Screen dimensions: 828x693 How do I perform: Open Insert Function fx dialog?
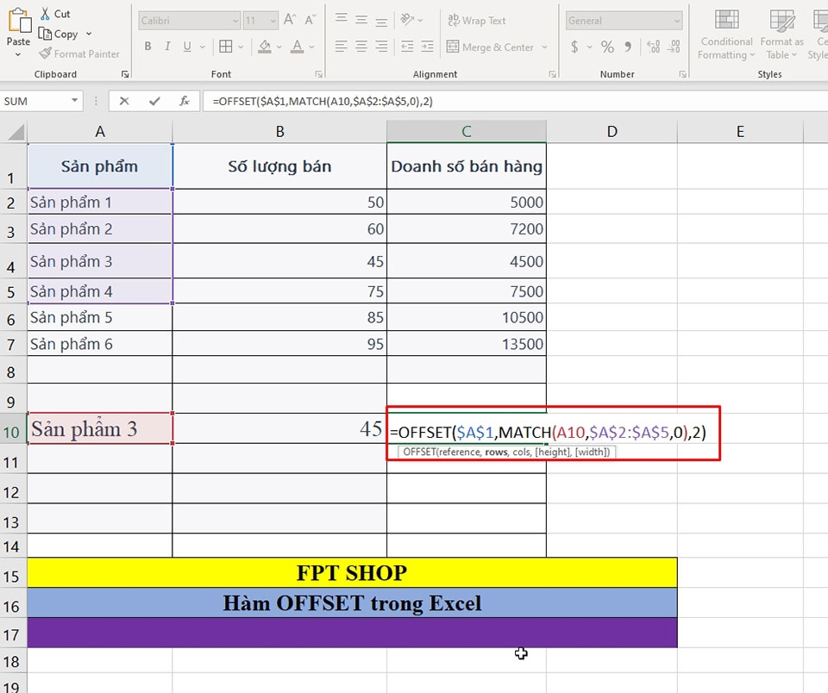185,101
